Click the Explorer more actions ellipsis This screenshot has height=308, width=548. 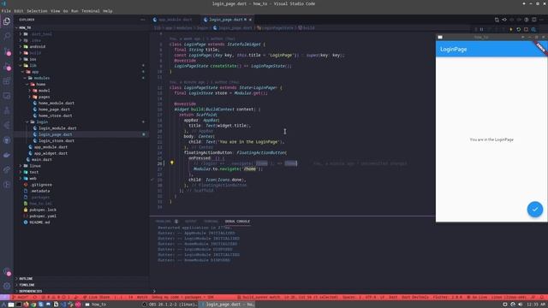(143, 20)
